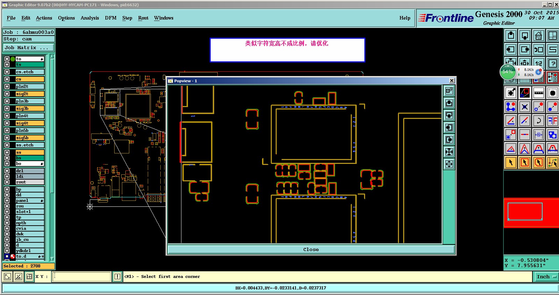Click the 1:2 zoom scale icon
Viewport: 559px width, 295px height.
(539, 63)
